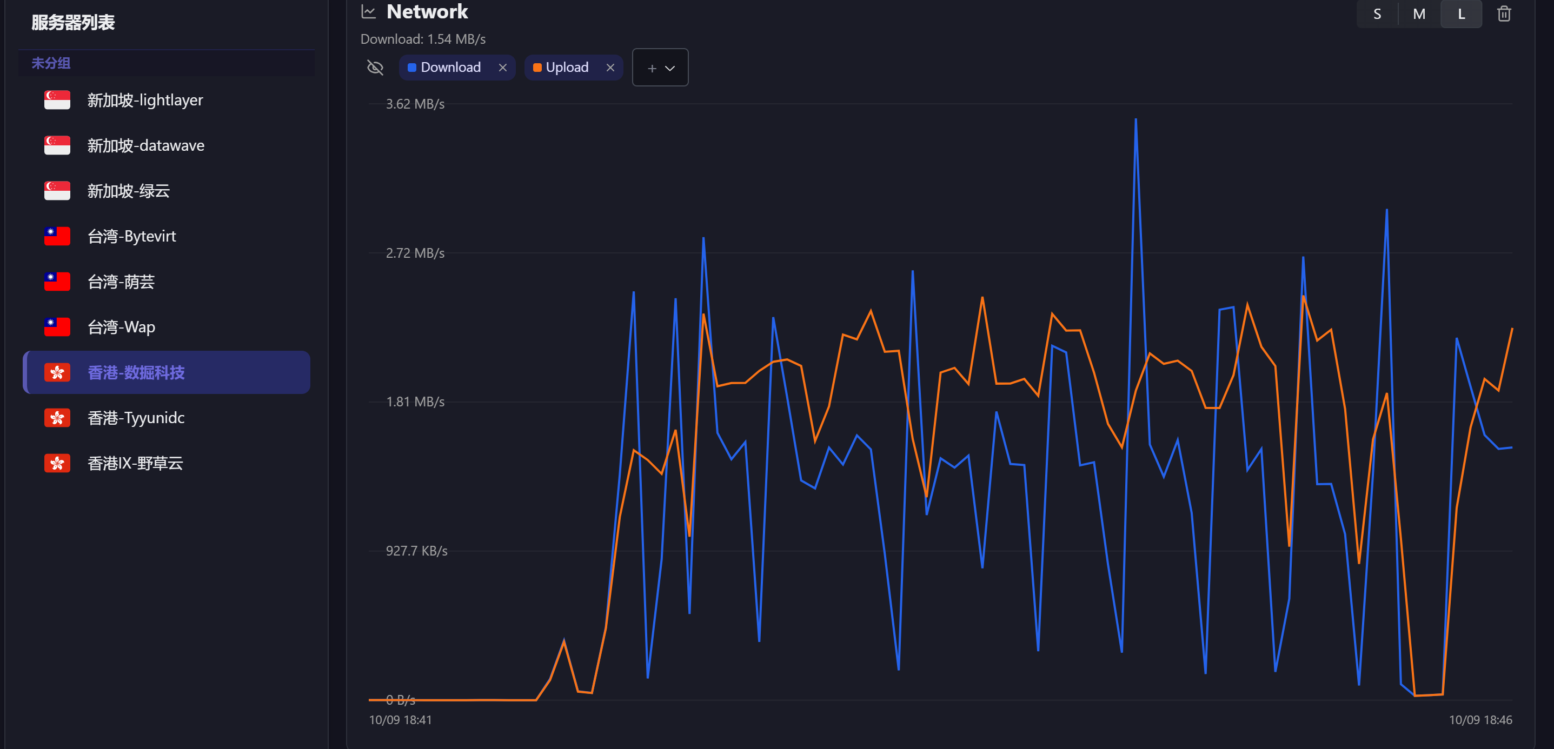The image size is (1554, 749).
Task: Set chart size to M
Action: (1419, 14)
